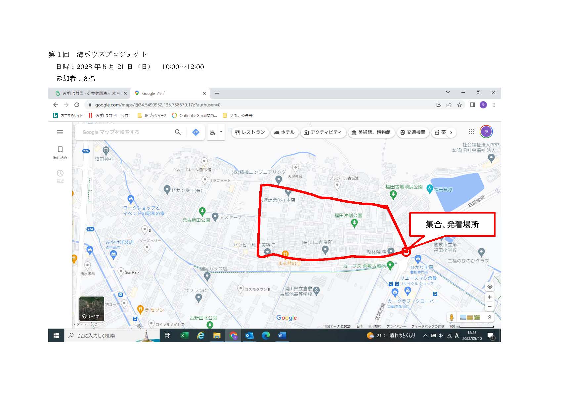Open the Google apps grid
Image resolution: width=565 pixels, height=399 pixels.
(471, 132)
